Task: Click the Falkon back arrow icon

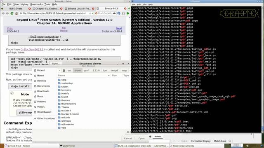Action: click(x=3, y=13)
